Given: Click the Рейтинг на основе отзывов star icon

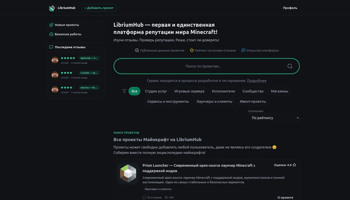Looking at the screenshot, I should click(192, 50).
